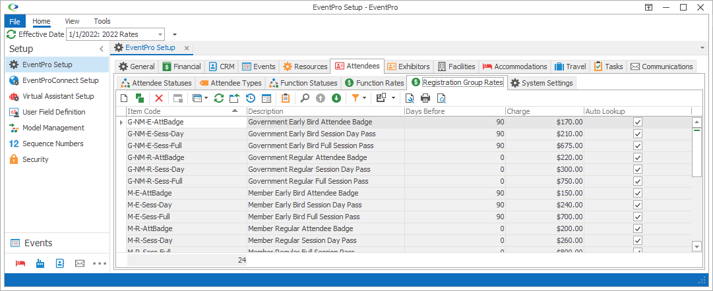Screen dimensions: 713x291
Task: Click the ribbon display options icon
Action: 649,7
